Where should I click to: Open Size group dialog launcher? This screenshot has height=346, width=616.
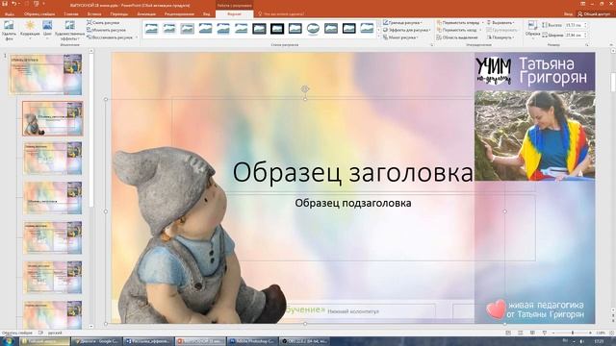click(587, 45)
